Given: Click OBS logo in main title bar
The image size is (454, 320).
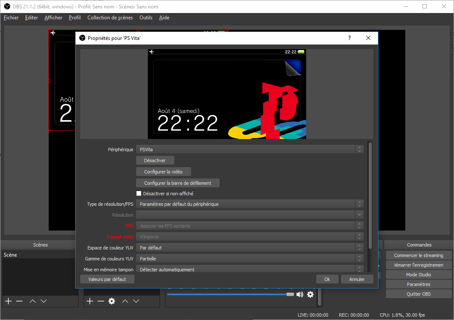Looking at the screenshot, I should tap(7, 6).
